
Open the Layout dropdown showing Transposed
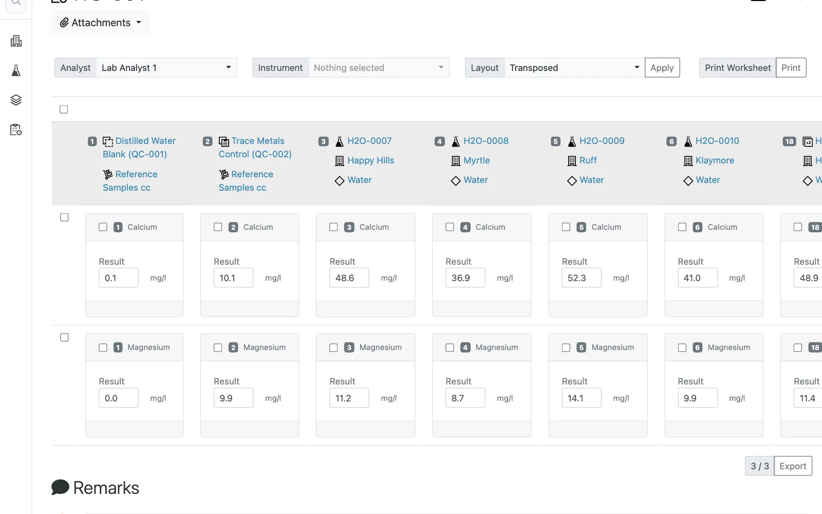(574, 67)
